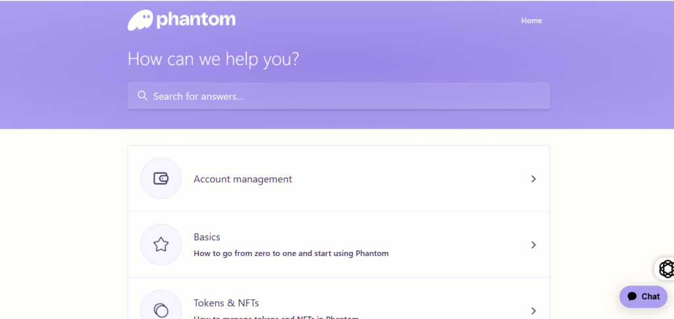Open the Chat support button
This screenshot has height=319, width=674.
[643, 297]
